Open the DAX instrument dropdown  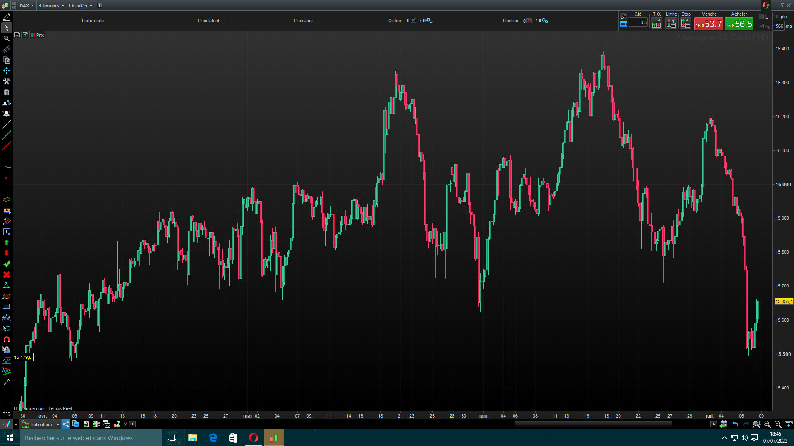point(27,6)
